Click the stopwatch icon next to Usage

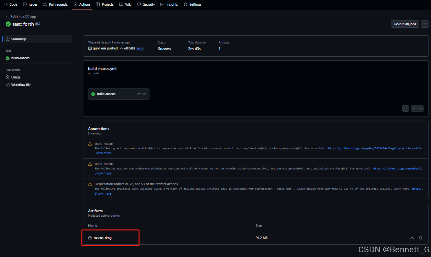(x=8, y=77)
